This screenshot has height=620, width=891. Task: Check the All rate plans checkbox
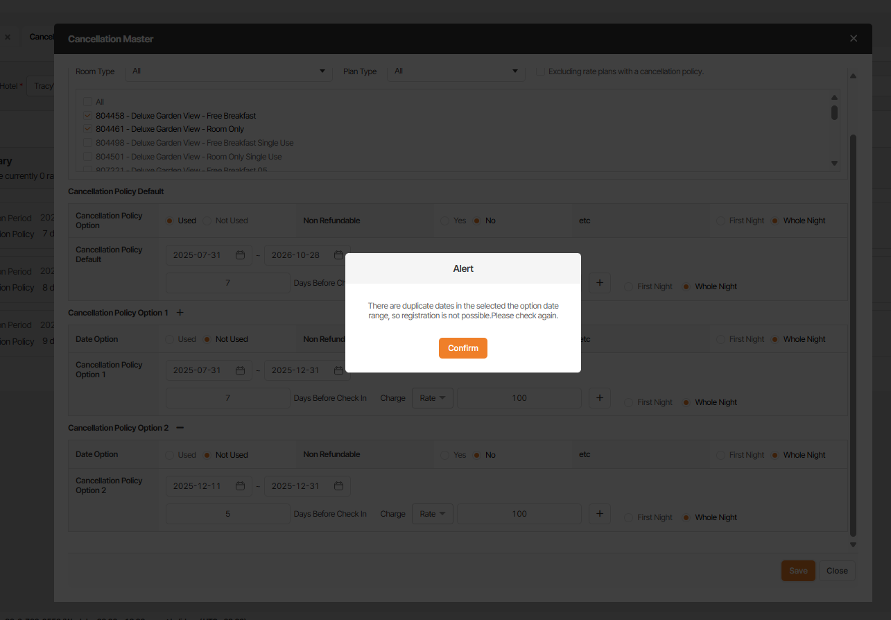tap(88, 102)
